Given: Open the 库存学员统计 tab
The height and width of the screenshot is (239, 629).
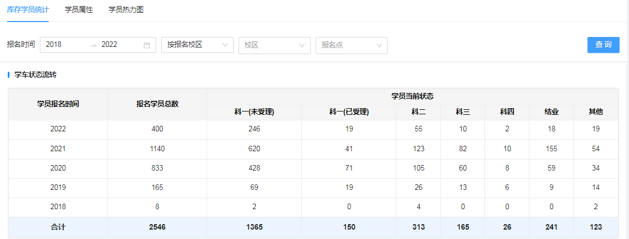Looking at the screenshot, I should 28,10.
